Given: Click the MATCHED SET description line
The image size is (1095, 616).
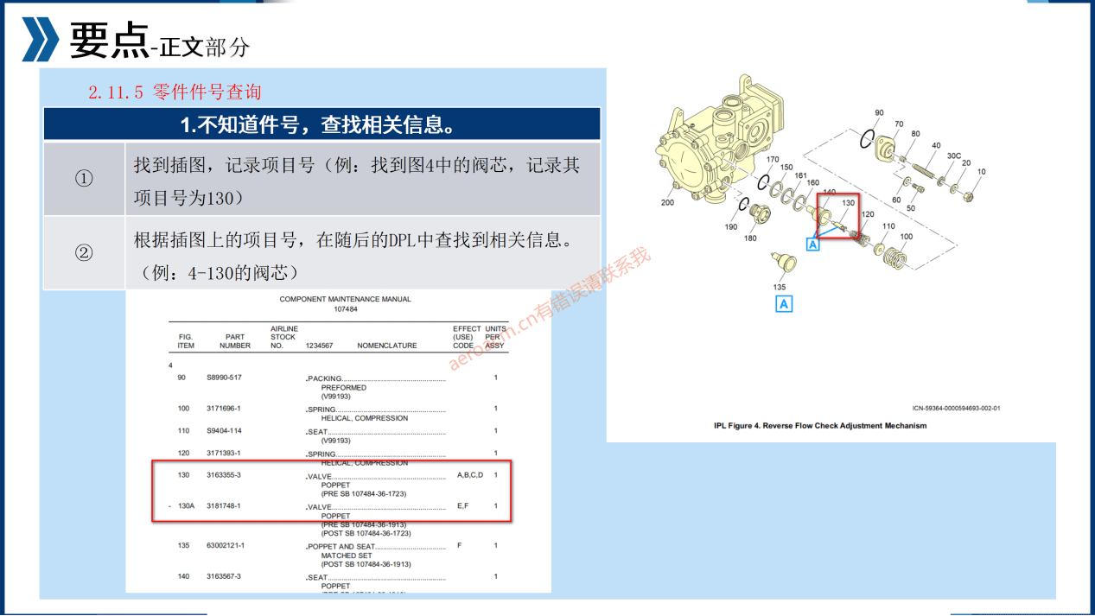Looking at the screenshot, I should tap(347, 556).
